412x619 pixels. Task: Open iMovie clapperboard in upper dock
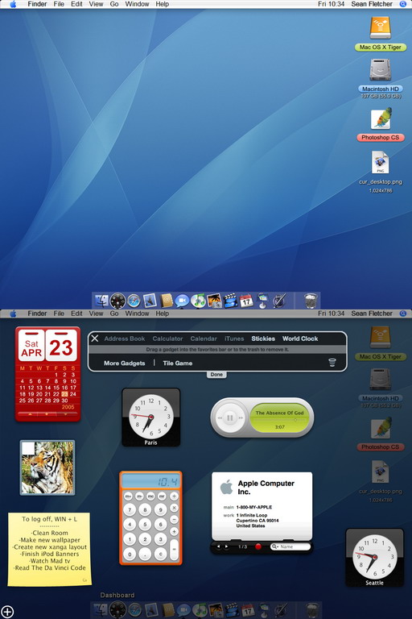pos(230,301)
